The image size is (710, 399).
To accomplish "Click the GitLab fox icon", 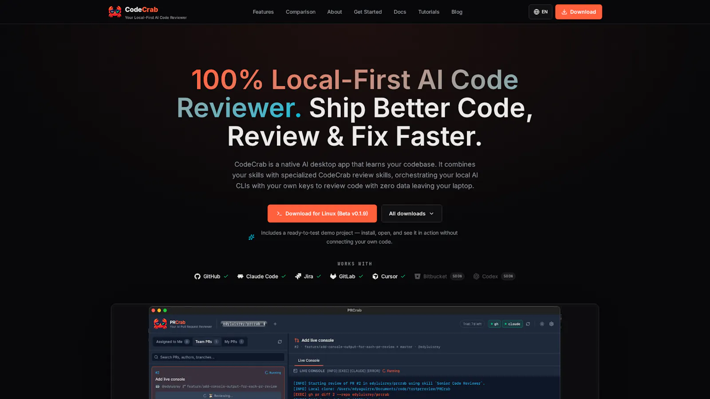I will (333, 276).
